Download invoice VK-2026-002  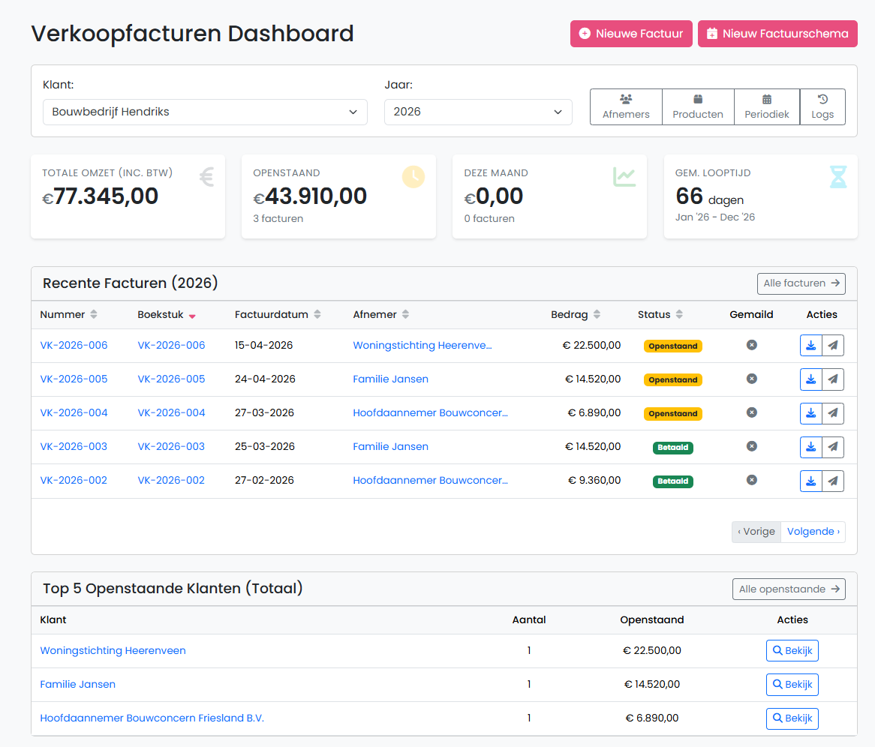[x=810, y=481]
